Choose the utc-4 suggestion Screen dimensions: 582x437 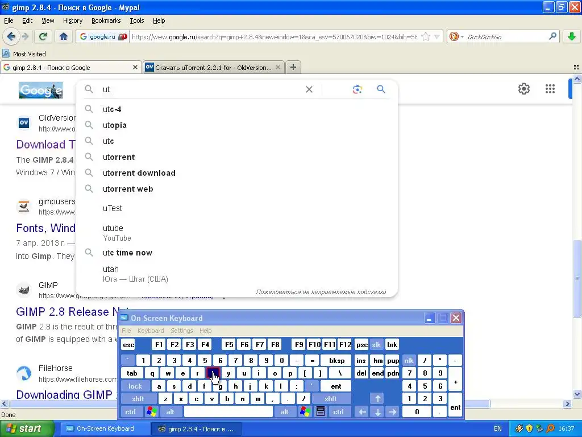[236, 109]
